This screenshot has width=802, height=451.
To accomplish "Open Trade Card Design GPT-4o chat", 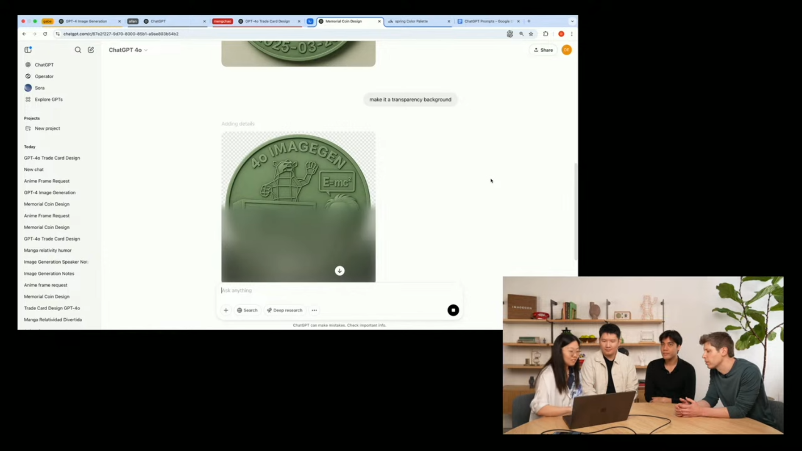I will click(x=52, y=308).
